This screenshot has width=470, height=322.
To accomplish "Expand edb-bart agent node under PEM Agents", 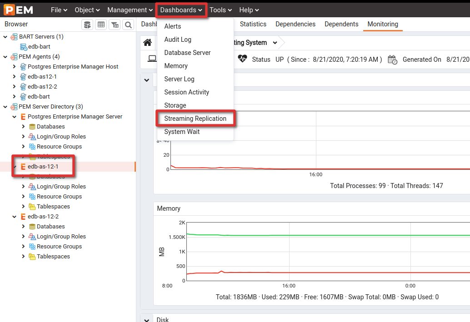I will click(x=14, y=96).
